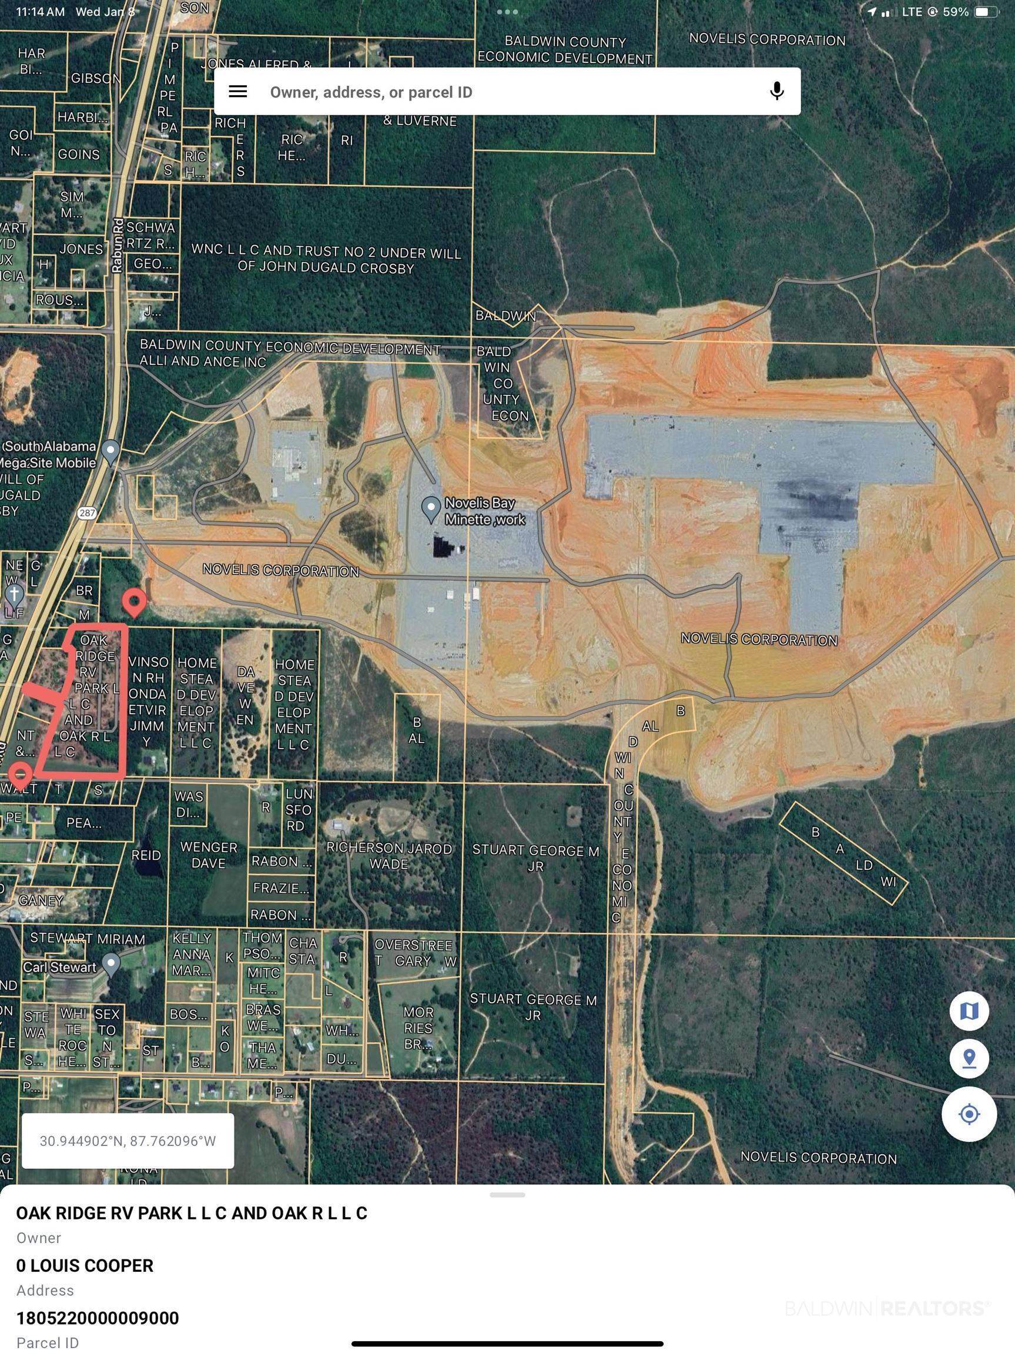Center map on my current location
1015x1354 pixels.
(969, 1114)
